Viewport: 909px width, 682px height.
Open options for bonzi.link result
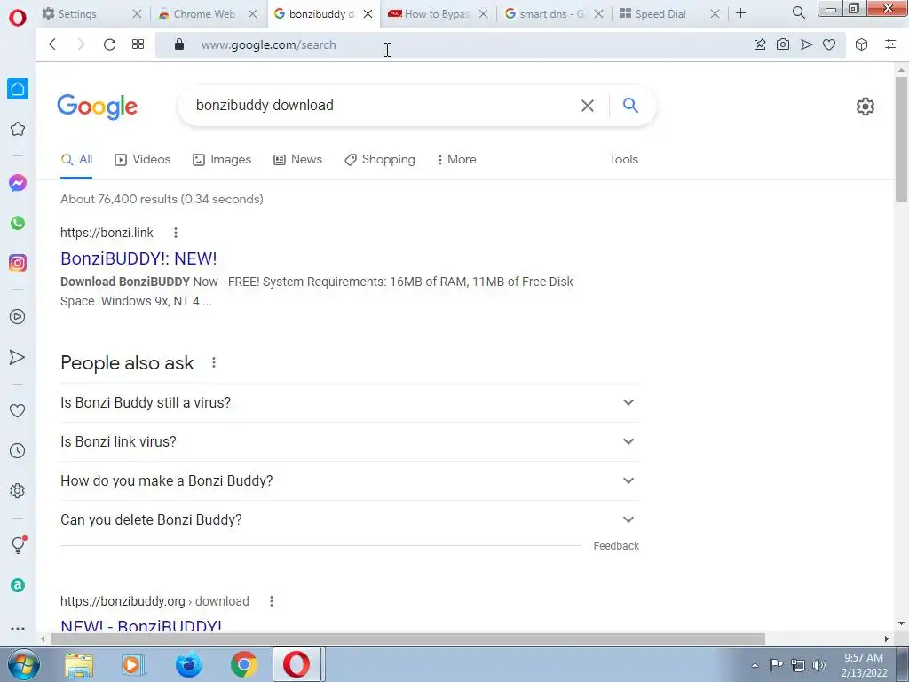(x=176, y=233)
